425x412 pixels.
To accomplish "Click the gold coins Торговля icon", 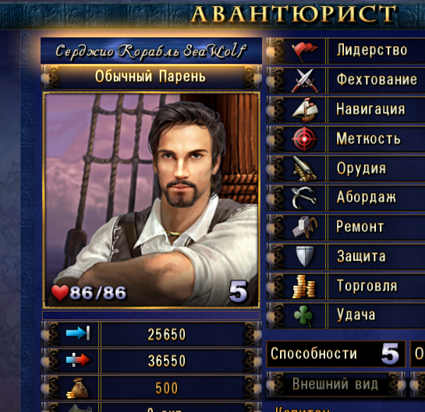I will 304,287.
